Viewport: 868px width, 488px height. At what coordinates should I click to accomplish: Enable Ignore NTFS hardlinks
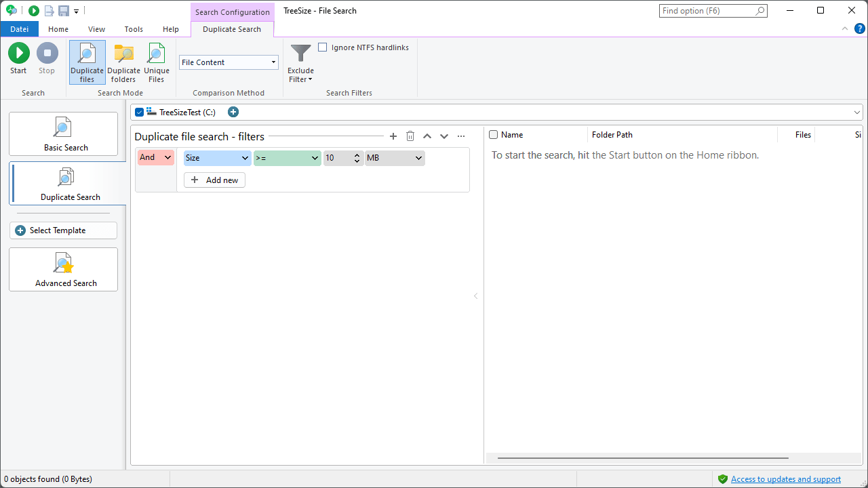323,47
